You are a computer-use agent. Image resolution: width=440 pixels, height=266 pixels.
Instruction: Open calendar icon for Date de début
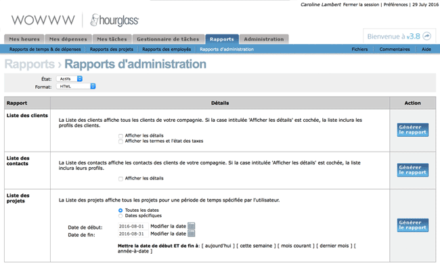pyautogui.click(x=192, y=226)
